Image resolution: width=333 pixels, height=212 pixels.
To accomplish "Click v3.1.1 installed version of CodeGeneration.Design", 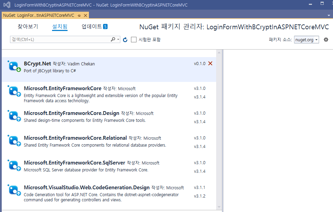I will 200,188.
